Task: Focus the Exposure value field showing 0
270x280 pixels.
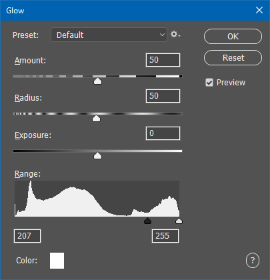Action: 163,133
